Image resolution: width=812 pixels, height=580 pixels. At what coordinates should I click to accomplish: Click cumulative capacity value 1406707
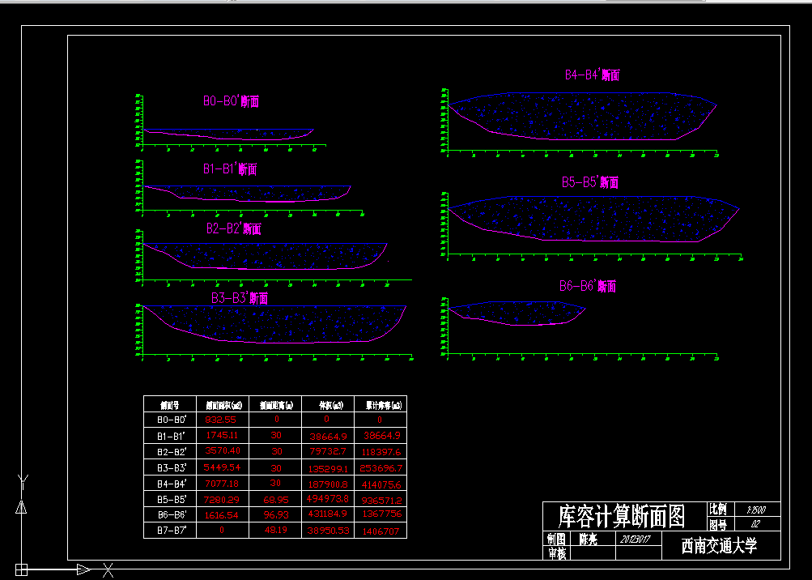(380, 531)
